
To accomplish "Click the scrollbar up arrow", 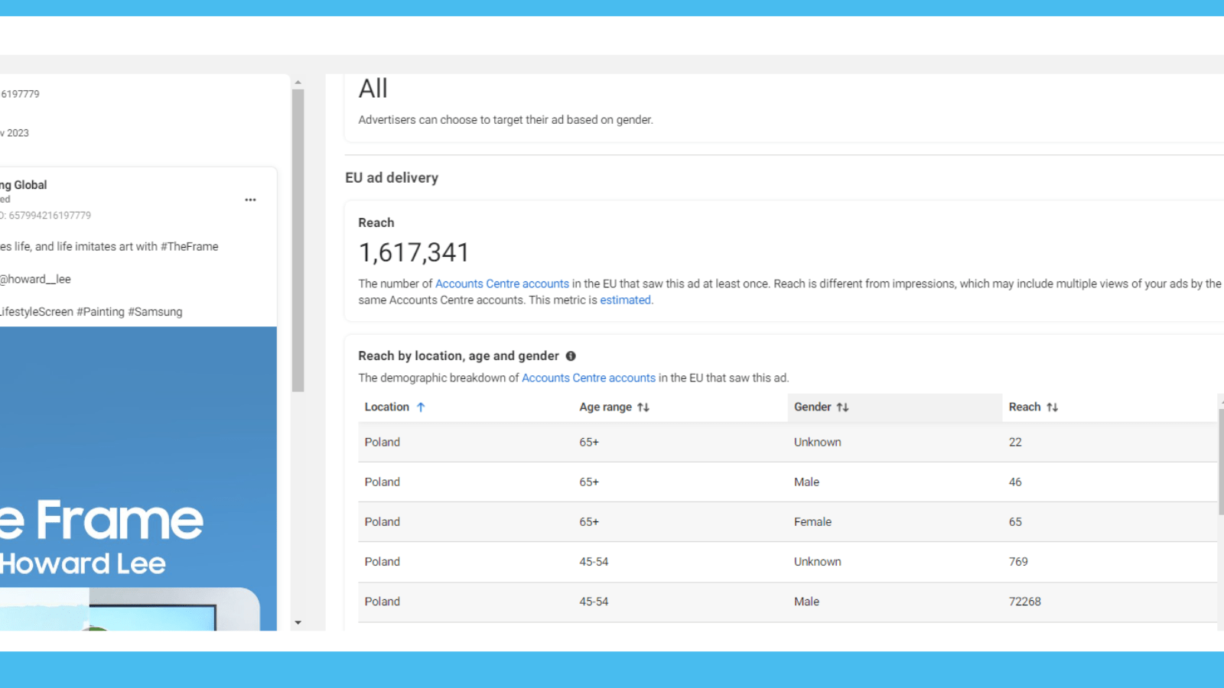I will pyautogui.click(x=298, y=82).
